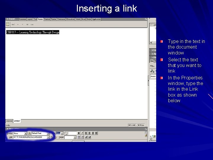This screenshot has height=160, width=213.
Task: Switch to the Text insert tab
Action: 35,19
